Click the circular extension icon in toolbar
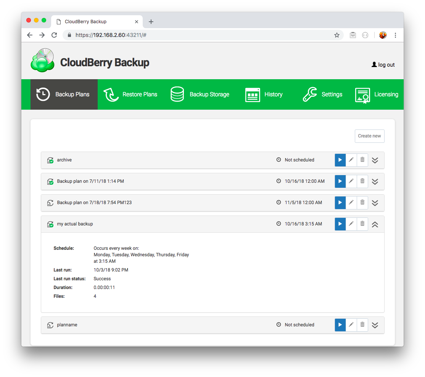 click(365, 35)
